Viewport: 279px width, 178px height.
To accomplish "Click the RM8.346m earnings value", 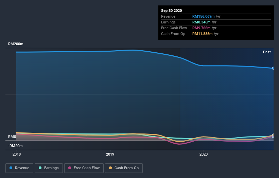I will (x=202, y=22).
